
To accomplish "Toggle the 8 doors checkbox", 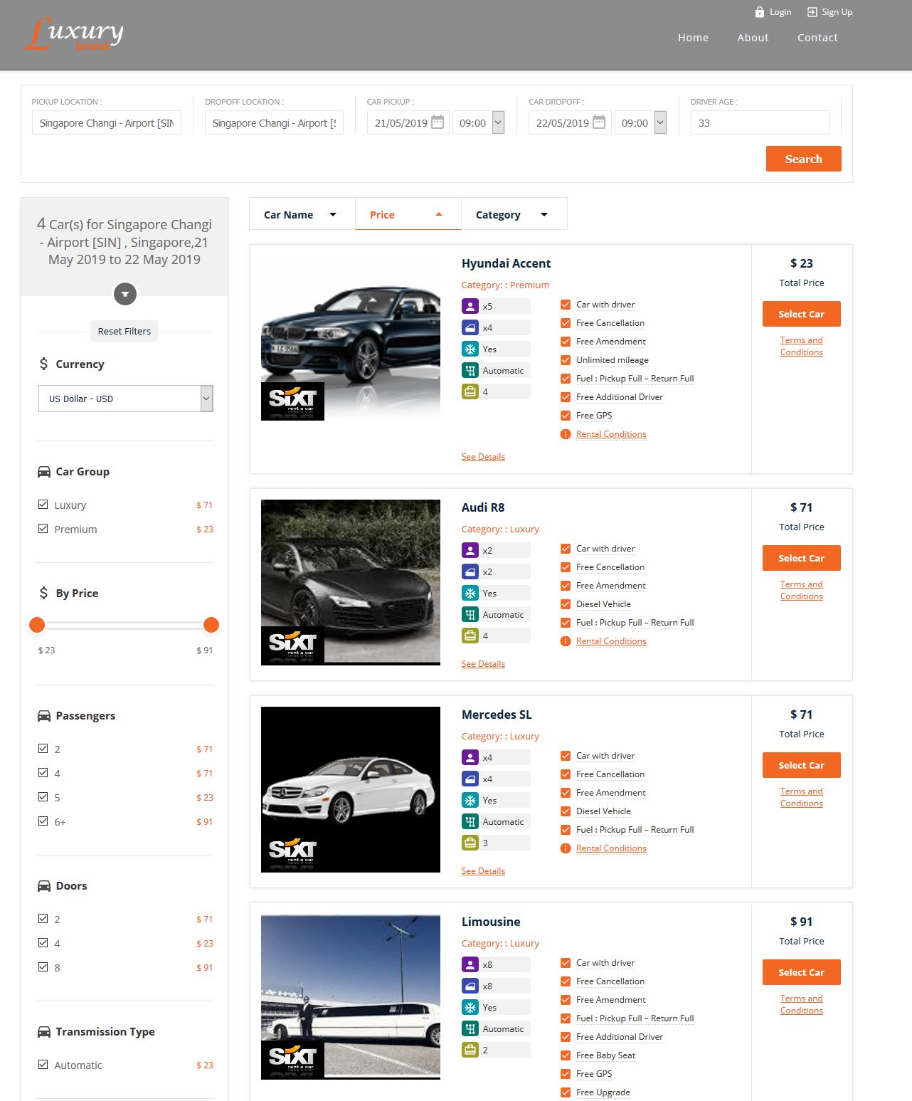I will tap(43, 967).
